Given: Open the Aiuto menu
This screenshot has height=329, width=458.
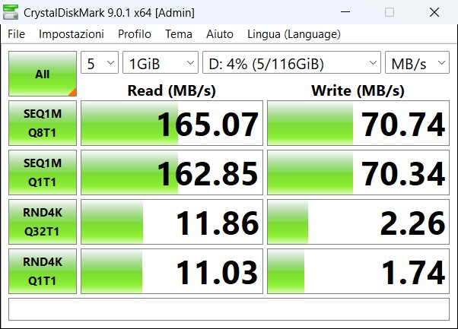Looking at the screenshot, I should coord(220,34).
